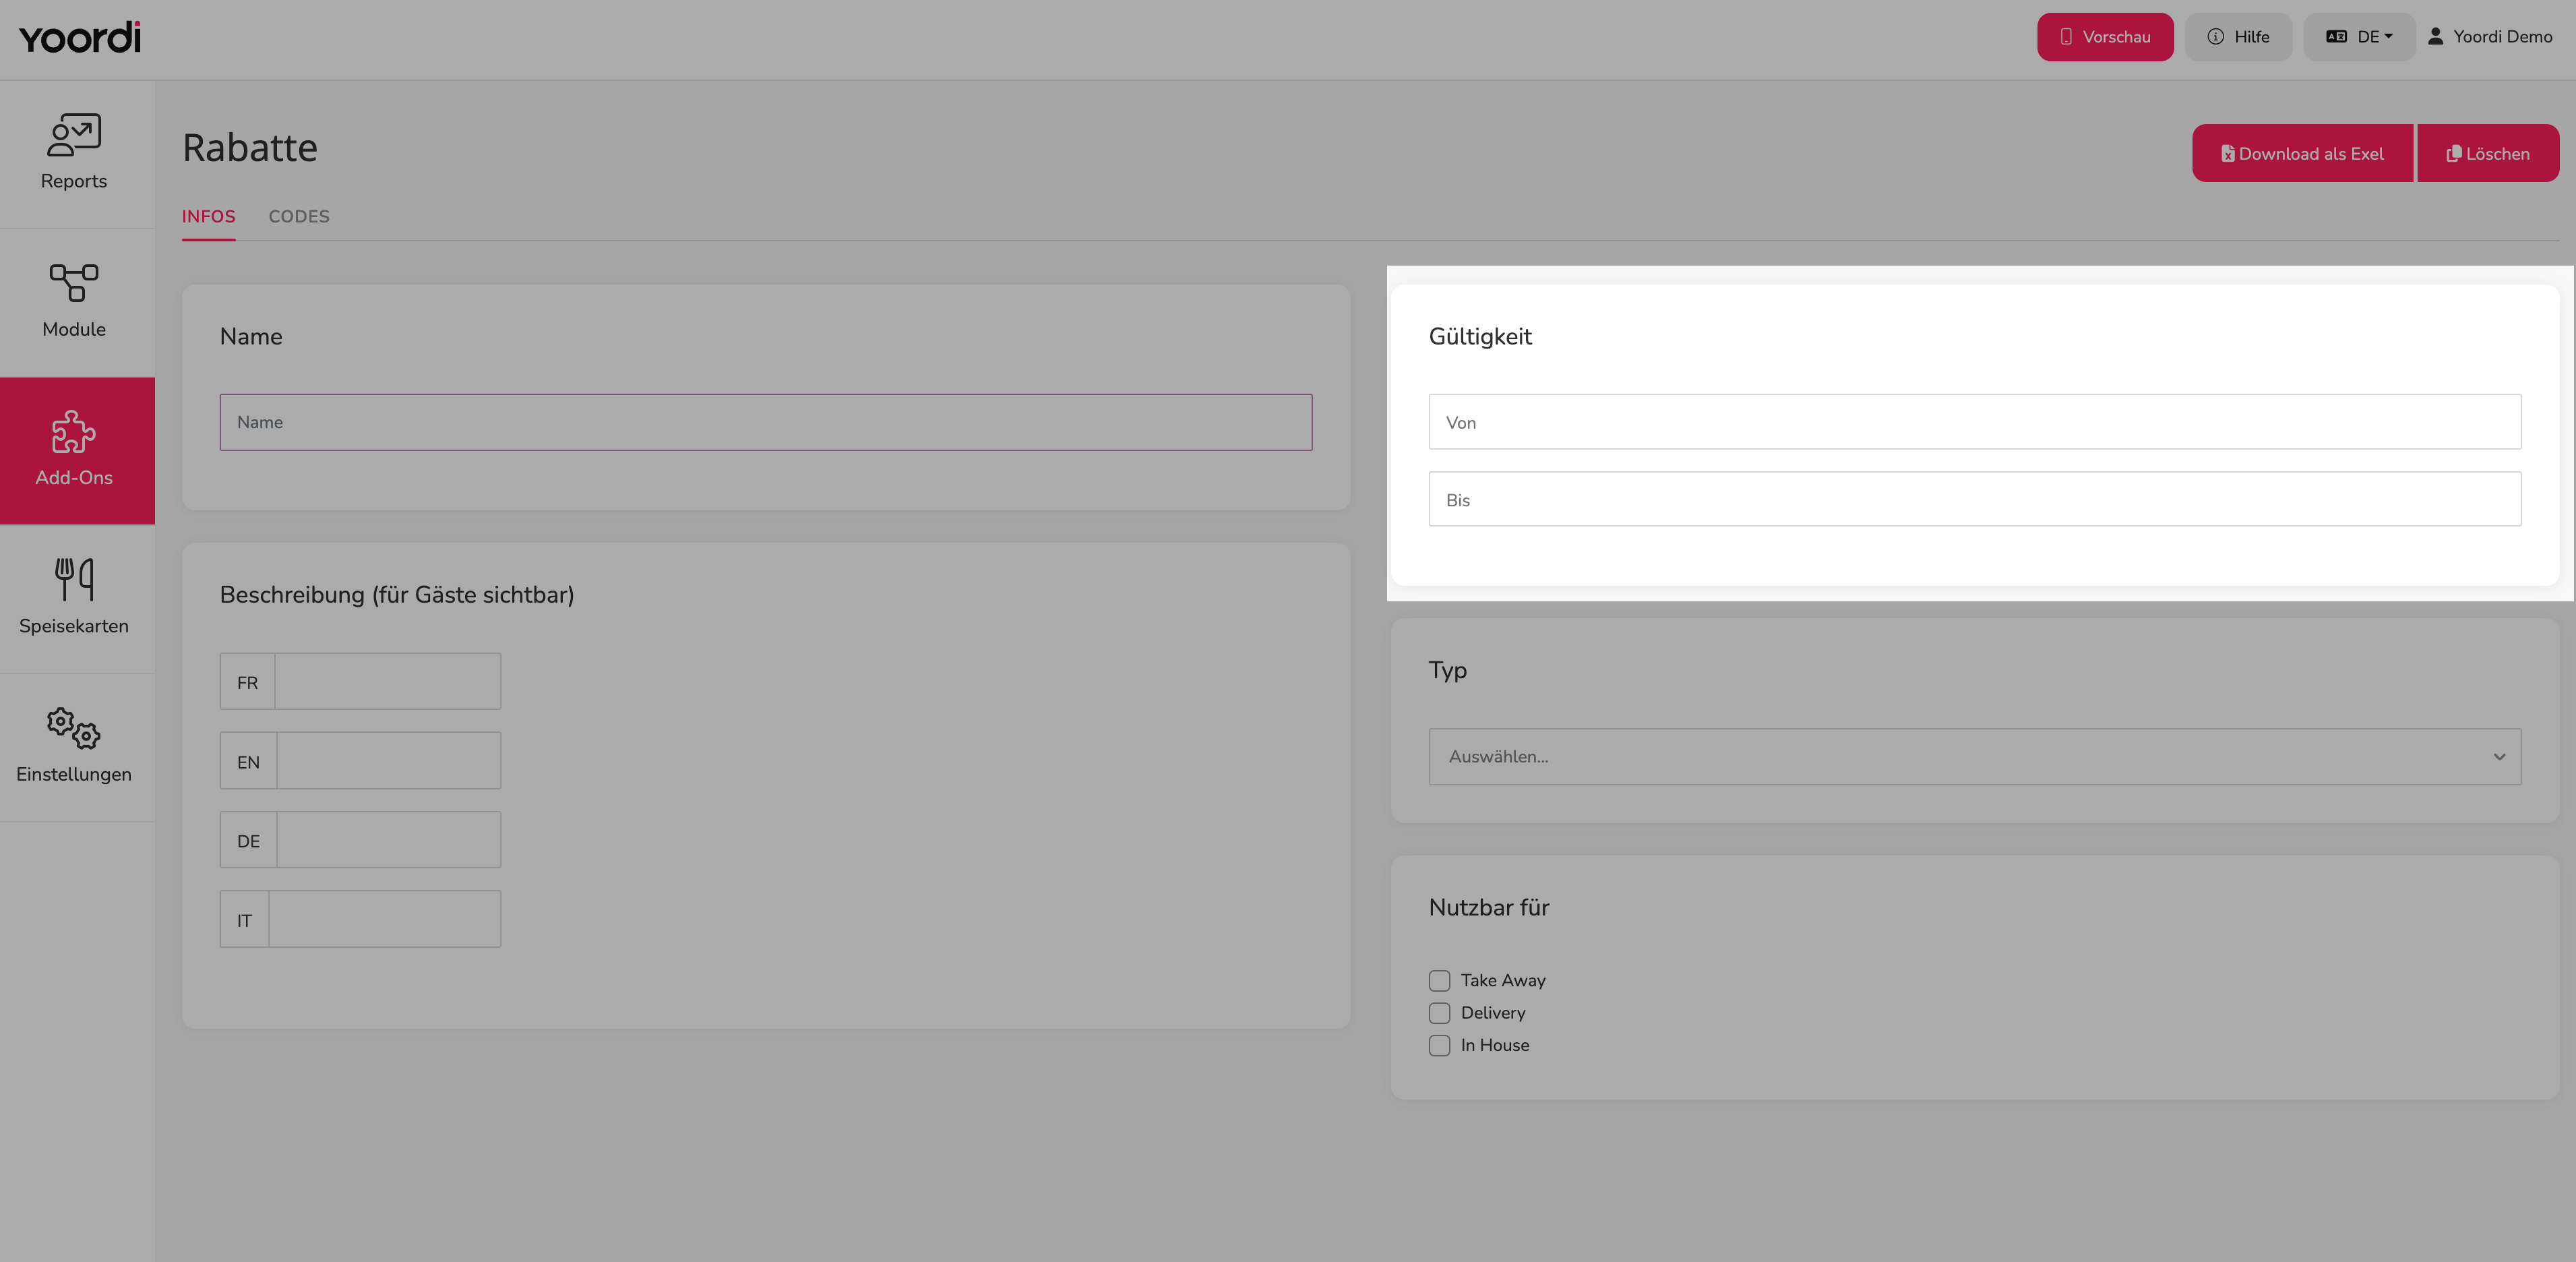The height and width of the screenshot is (1262, 2576).
Task: Focus the Bis date field
Action: coord(1974,499)
